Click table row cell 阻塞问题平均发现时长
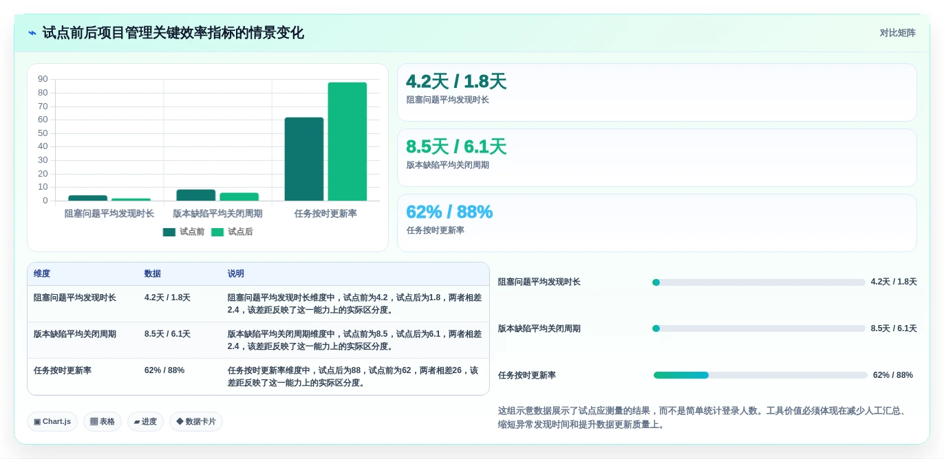The height and width of the screenshot is (459, 944). pyautogui.click(x=75, y=298)
